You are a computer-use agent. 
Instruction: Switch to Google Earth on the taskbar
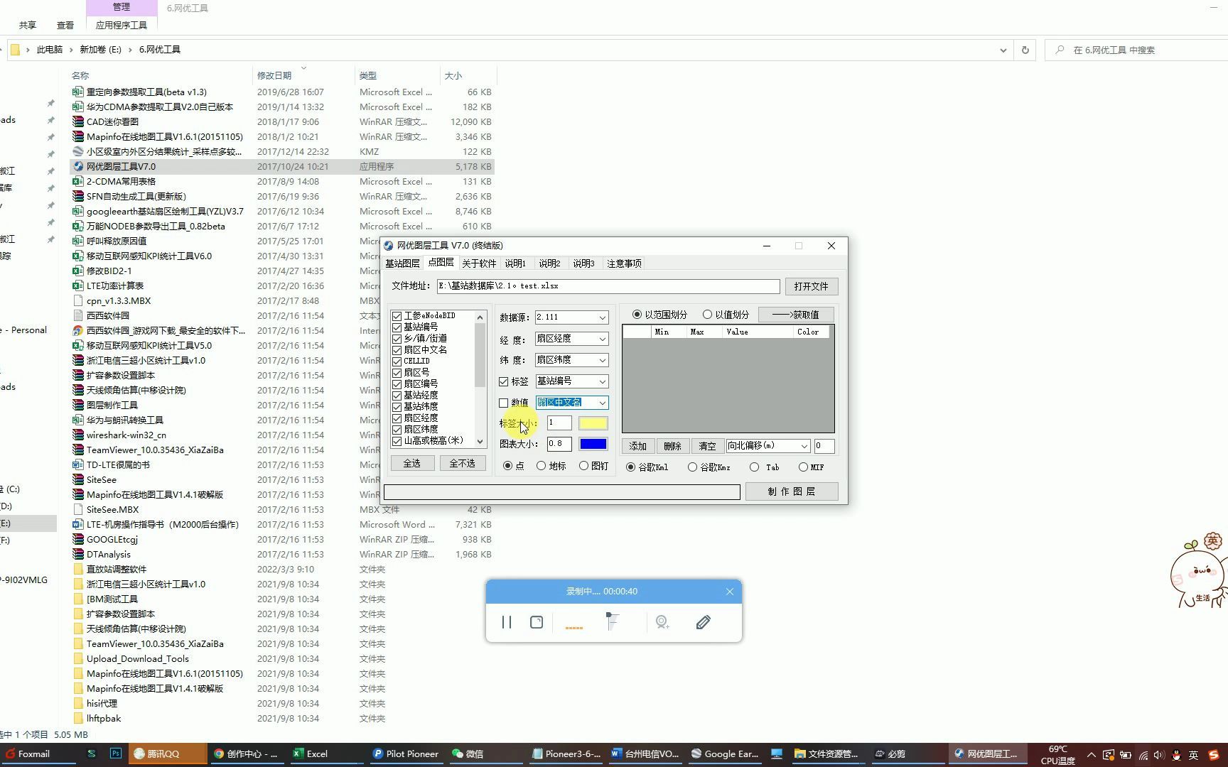(x=726, y=754)
